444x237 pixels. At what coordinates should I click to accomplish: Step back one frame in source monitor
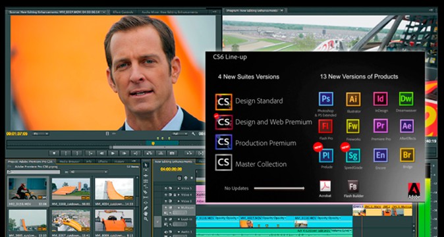pyautogui.click(x=101, y=153)
